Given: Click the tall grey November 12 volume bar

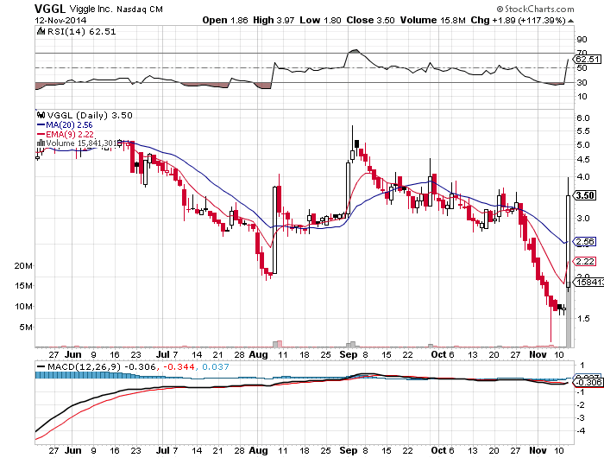Looking at the screenshot, I should pos(568,315).
